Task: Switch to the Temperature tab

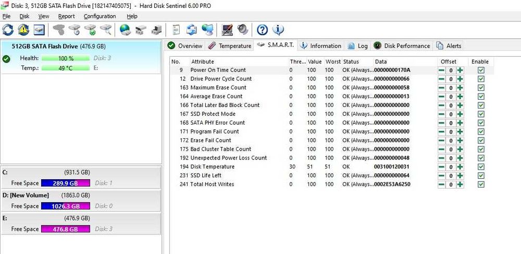Action: pos(229,46)
